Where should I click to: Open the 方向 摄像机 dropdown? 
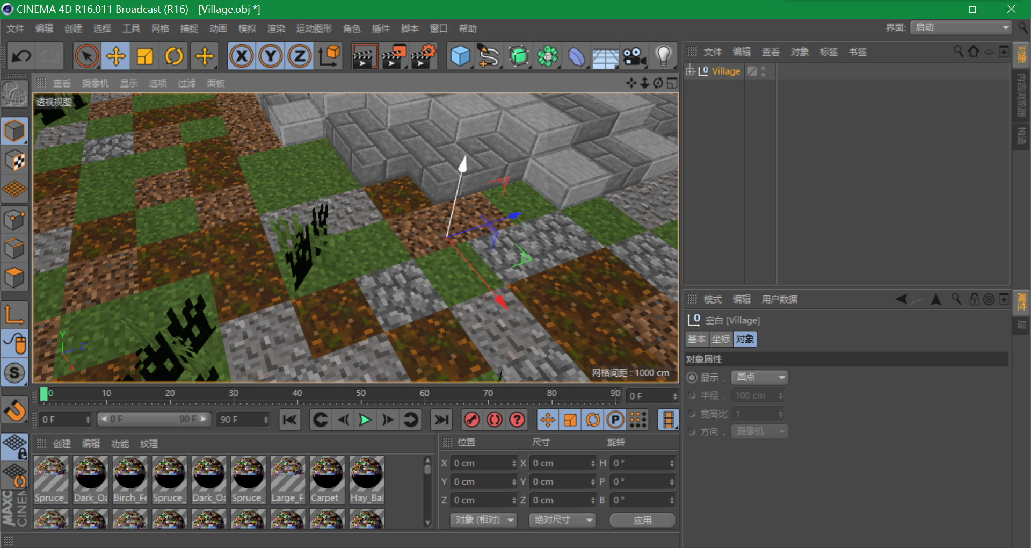760,431
